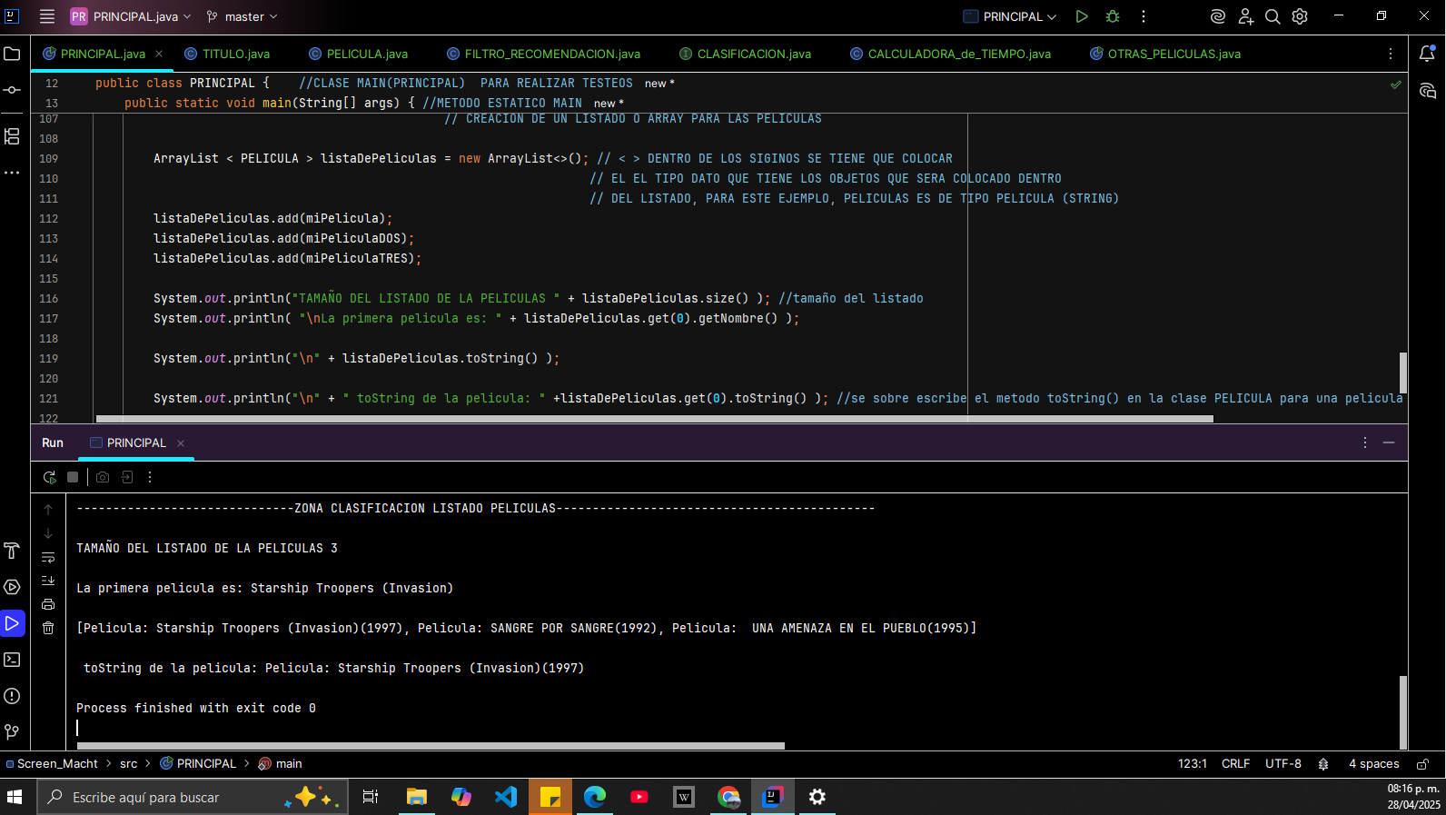Switch to OTRAS_PELICULAS.java tab
Screen dimensions: 1446x815
click(x=1164, y=54)
